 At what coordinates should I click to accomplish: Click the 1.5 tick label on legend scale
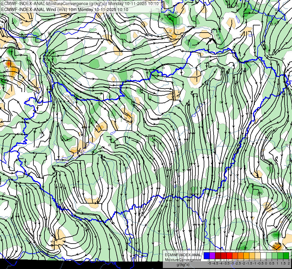(x=283, y=263)
